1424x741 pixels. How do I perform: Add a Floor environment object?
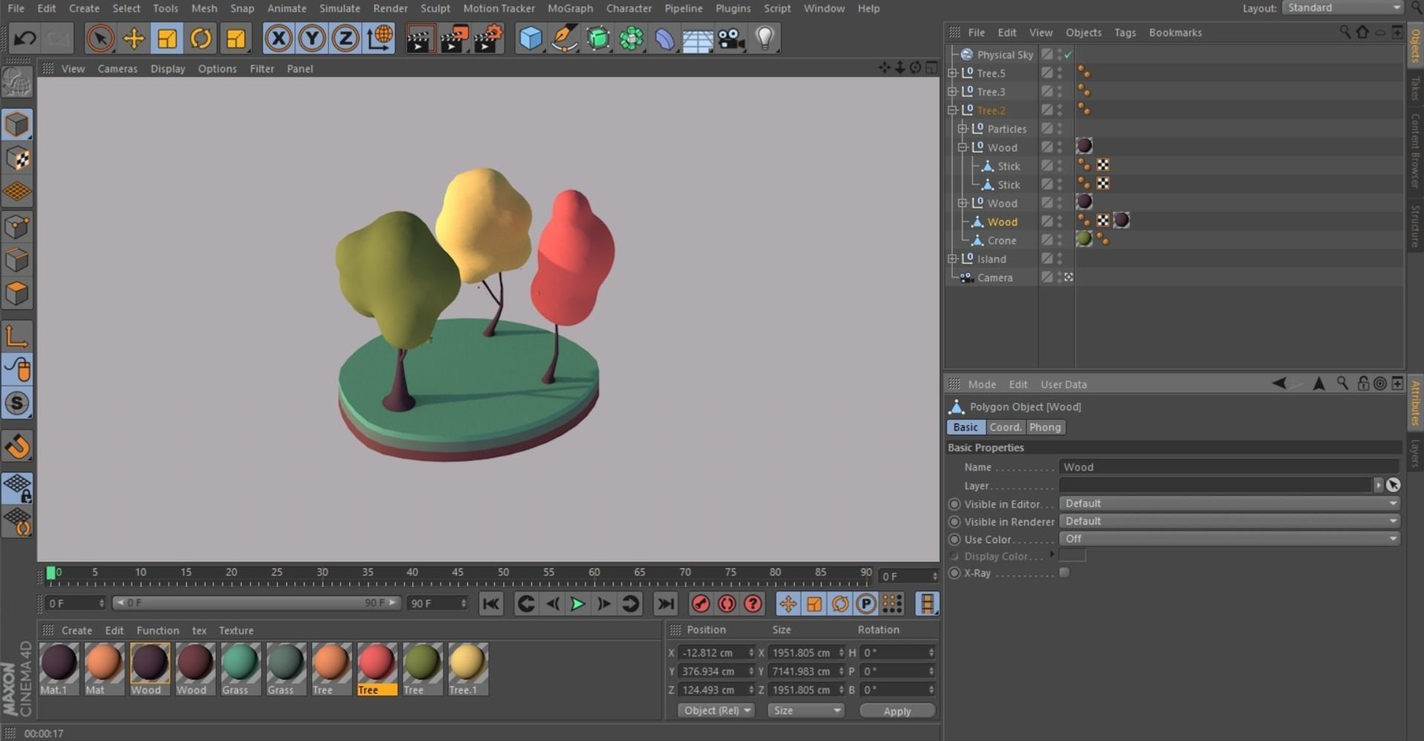(698, 39)
